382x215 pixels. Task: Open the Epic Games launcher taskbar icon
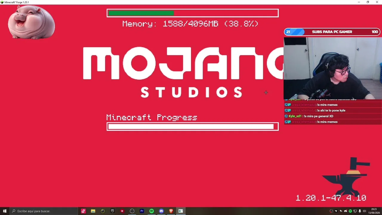click(x=113, y=211)
